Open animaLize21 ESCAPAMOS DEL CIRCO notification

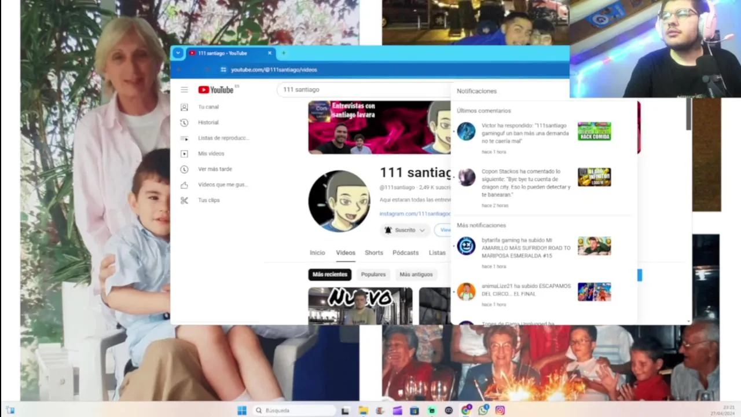pyautogui.click(x=526, y=290)
